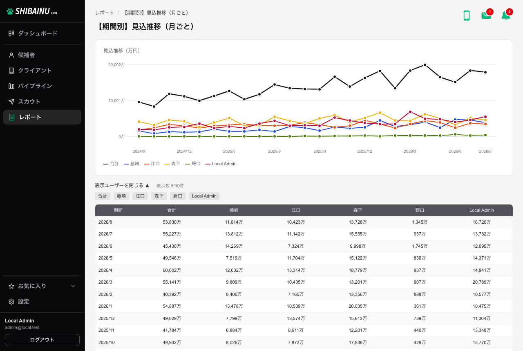Click the 17,836万 森下 cell
This screenshot has width=523, height=351.
coord(358,342)
